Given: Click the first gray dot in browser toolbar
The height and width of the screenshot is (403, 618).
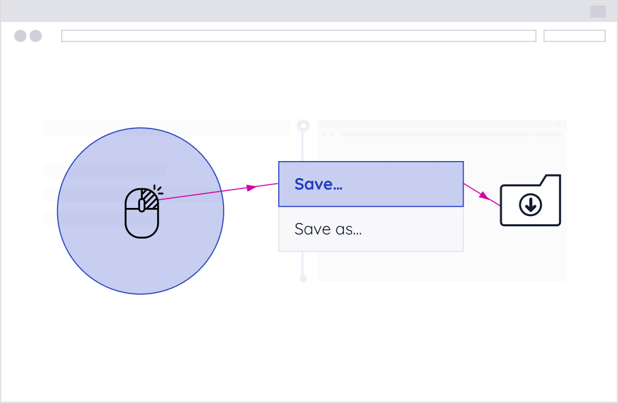Looking at the screenshot, I should (20, 36).
